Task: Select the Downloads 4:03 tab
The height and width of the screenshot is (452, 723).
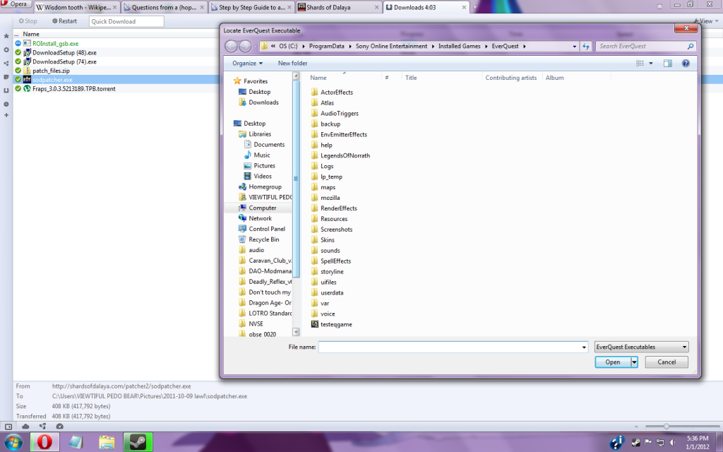Action: (426, 7)
